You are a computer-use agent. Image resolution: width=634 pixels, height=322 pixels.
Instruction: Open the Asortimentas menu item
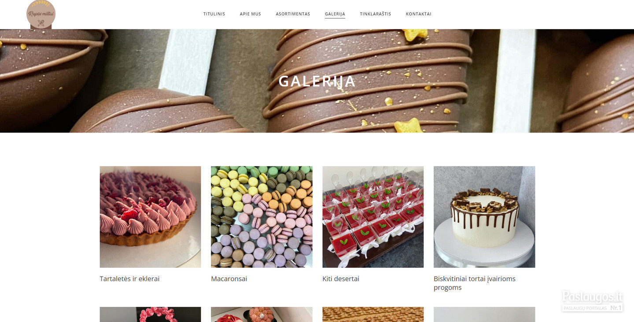click(x=293, y=14)
